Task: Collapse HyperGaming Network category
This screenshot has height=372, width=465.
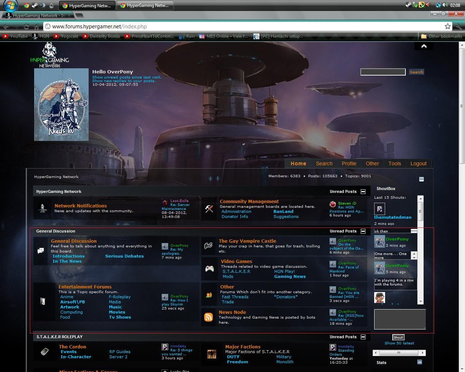Action: coord(363,191)
